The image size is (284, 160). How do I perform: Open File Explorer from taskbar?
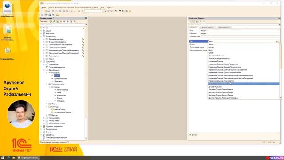(x=14, y=158)
